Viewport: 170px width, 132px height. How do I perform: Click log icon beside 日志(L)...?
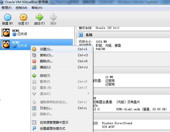(34, 108)
